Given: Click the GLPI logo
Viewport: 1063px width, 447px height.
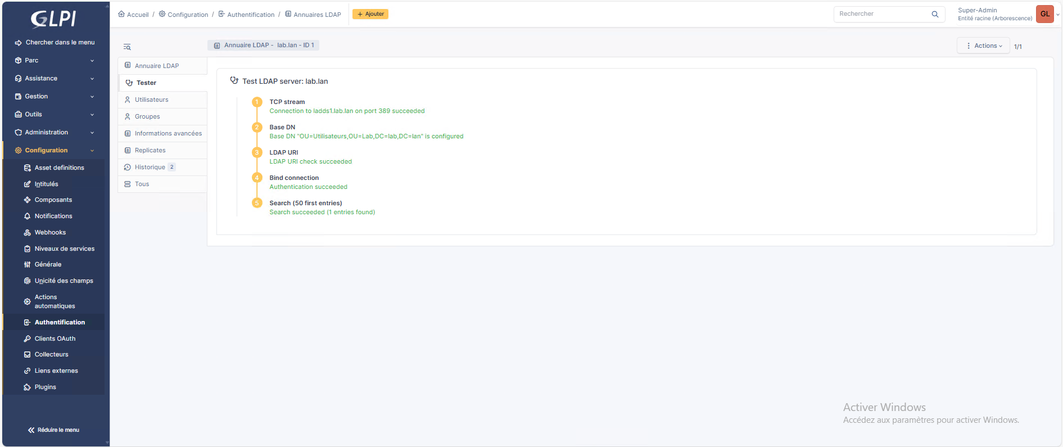Looking at the screenshot, I should 53,19.
